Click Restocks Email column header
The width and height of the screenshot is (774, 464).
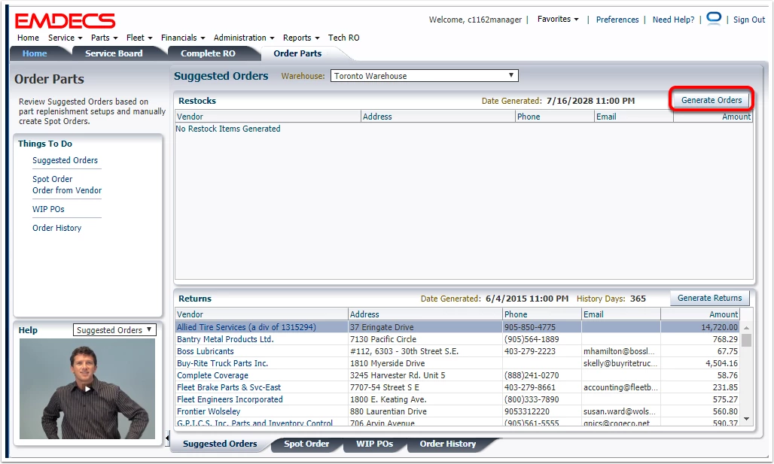[x=634, y=117]
